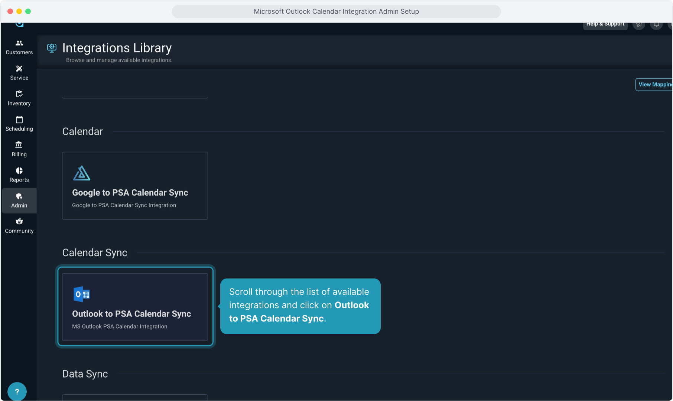
Task: Open the Outlook to PSA Calendar Sync card
Action: (x=135, y=307)
